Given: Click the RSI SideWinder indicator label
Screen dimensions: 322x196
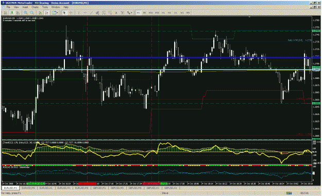Looking at the screenshot, I should (x=16, y=167).
